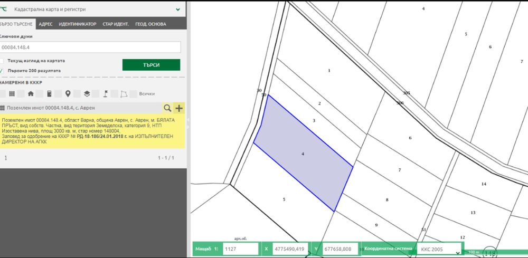Viewport: 528px width, 258px height.
Task: Click the self-contained unit door icon
Action: click(49, 94)
